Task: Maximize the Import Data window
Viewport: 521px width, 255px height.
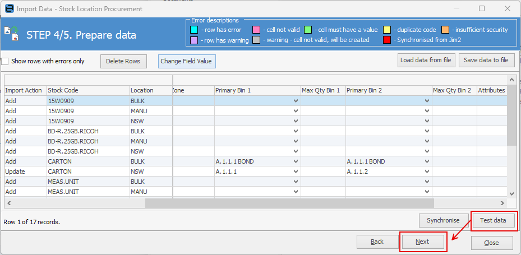Action: [481, 9]
